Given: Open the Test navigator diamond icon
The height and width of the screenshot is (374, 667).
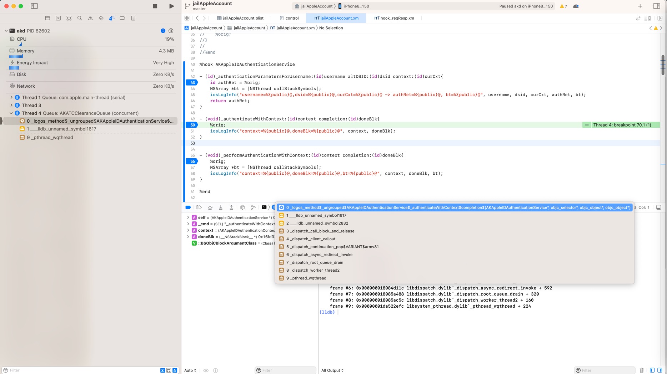Looking at the screenshot, I should [101, 18].
